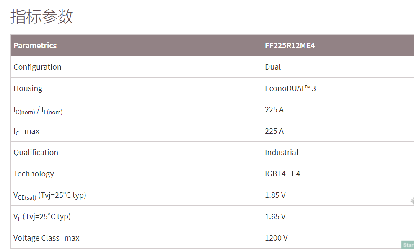Select the IC max parameter label
Image resolution: width=414 pixels, height=249 pixels.
pos(26,132)
